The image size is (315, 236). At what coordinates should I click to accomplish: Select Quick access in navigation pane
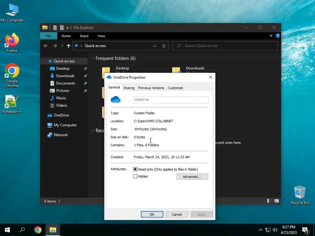click(64, 61)
